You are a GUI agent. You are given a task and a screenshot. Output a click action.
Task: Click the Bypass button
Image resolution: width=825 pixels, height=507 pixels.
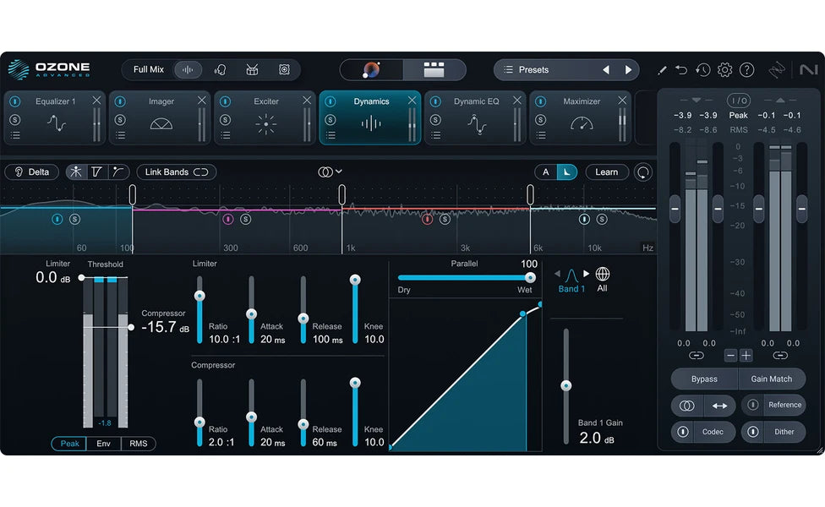(704, 379)
